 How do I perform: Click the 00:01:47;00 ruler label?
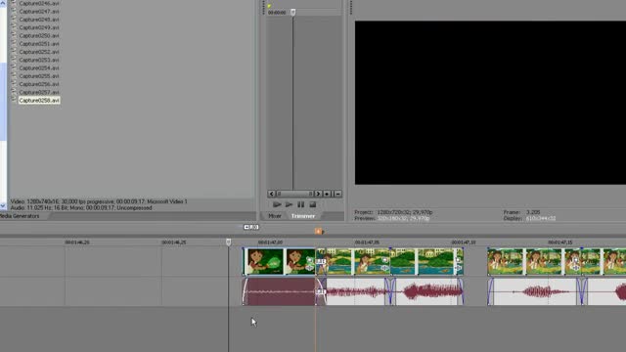270,242
